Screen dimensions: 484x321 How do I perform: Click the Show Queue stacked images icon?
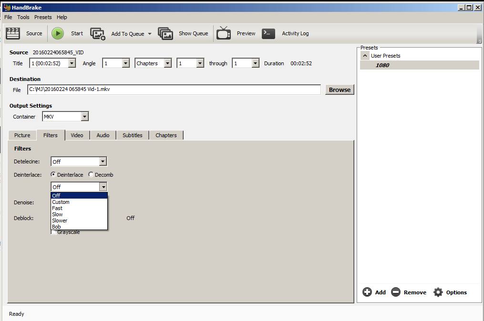(x=165, y=33)
